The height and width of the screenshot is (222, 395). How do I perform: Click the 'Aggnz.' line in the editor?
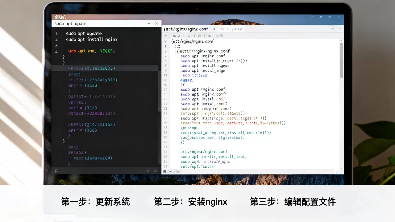point(186,80)
